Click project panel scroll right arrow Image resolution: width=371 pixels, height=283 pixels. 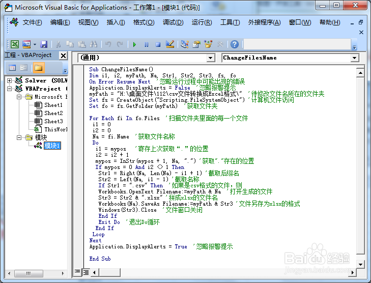63,273
